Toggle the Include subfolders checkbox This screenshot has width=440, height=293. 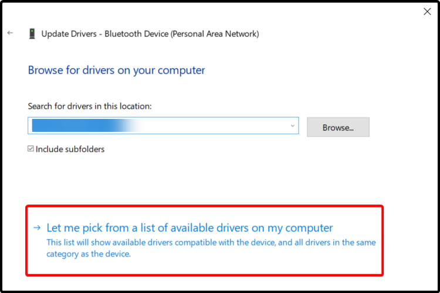pos(31,149)
